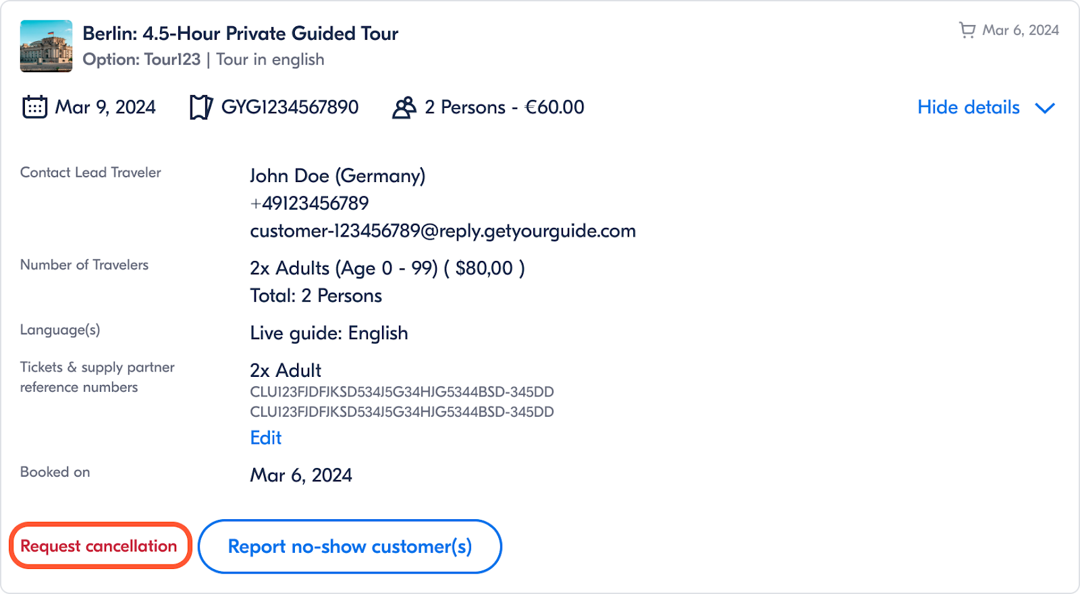The image size is (1080, 594).
Task: Click the tour title Berlin: 4.5-Hour Private Guided Tour
Action: [x=240, y=34]
